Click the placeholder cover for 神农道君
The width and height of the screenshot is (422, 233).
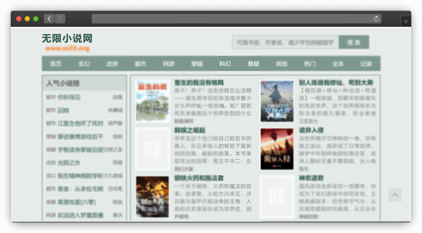click(277, 197)
